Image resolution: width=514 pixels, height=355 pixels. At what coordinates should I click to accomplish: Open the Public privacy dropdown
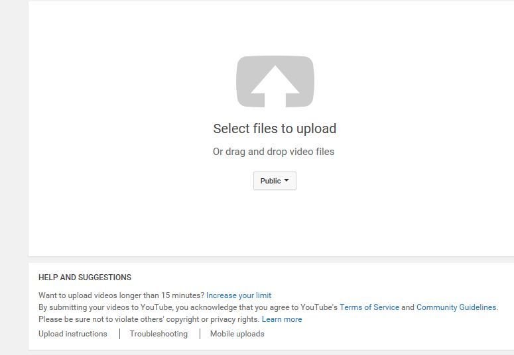[275, 181]
